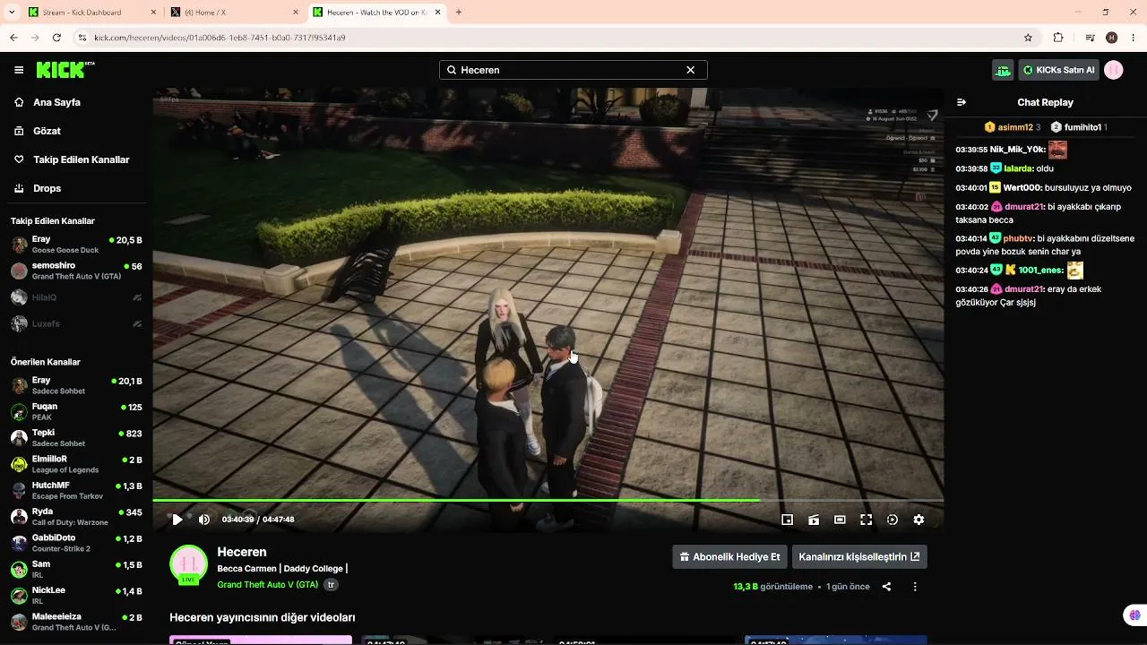Share this video

pyautogui.click(x=886, y=587)
